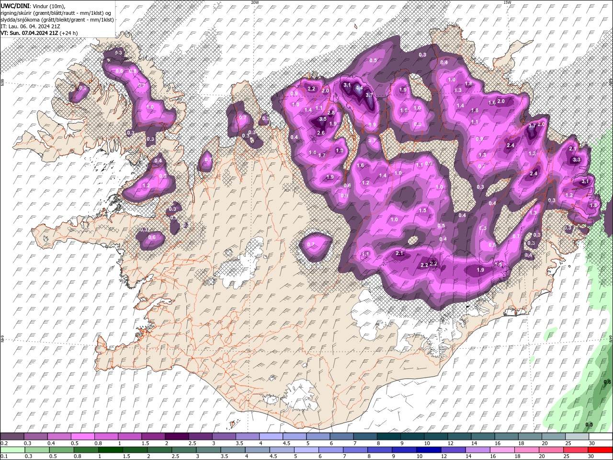Screen dimensions: 613x460
Task: Click the '2.6' snowfall value on map
Action: tap(321, 133)
